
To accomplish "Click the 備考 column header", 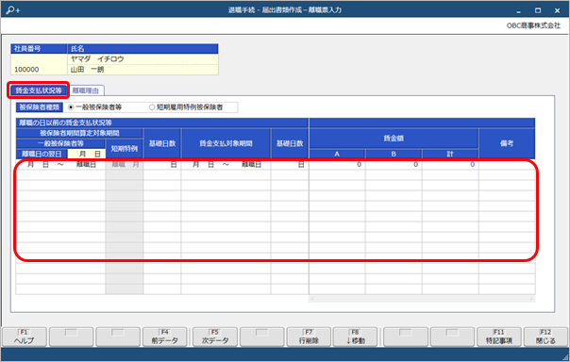I will coord(507,143).
